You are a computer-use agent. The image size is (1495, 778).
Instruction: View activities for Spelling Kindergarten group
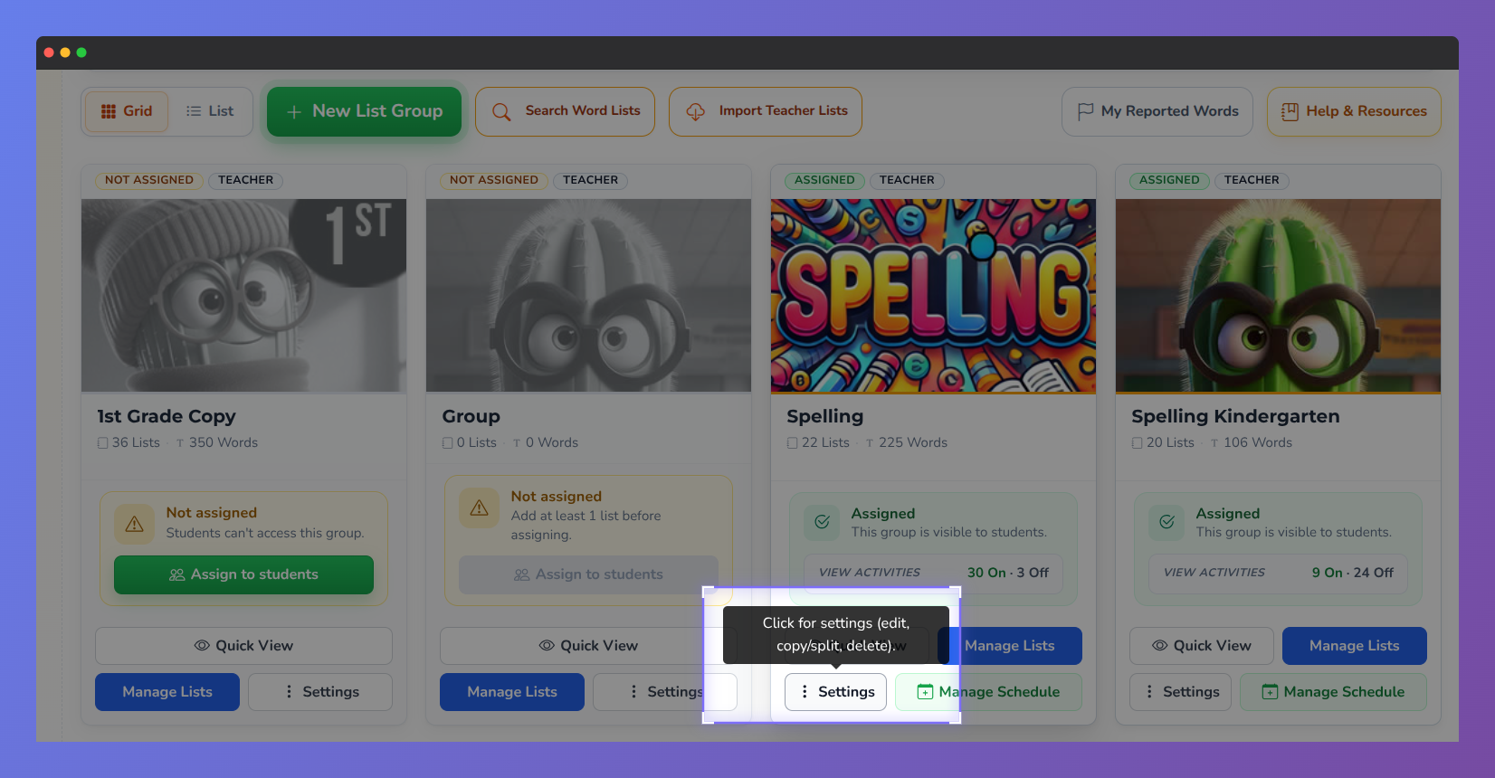pos(1279,573)
